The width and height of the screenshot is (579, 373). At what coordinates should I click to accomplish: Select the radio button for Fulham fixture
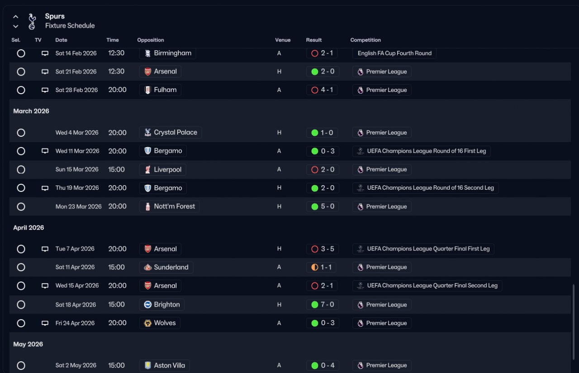tap(21, 90)
